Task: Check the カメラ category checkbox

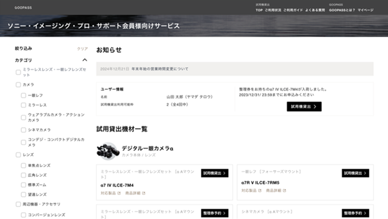Action: pyautogui.click(x=18, y=85)
